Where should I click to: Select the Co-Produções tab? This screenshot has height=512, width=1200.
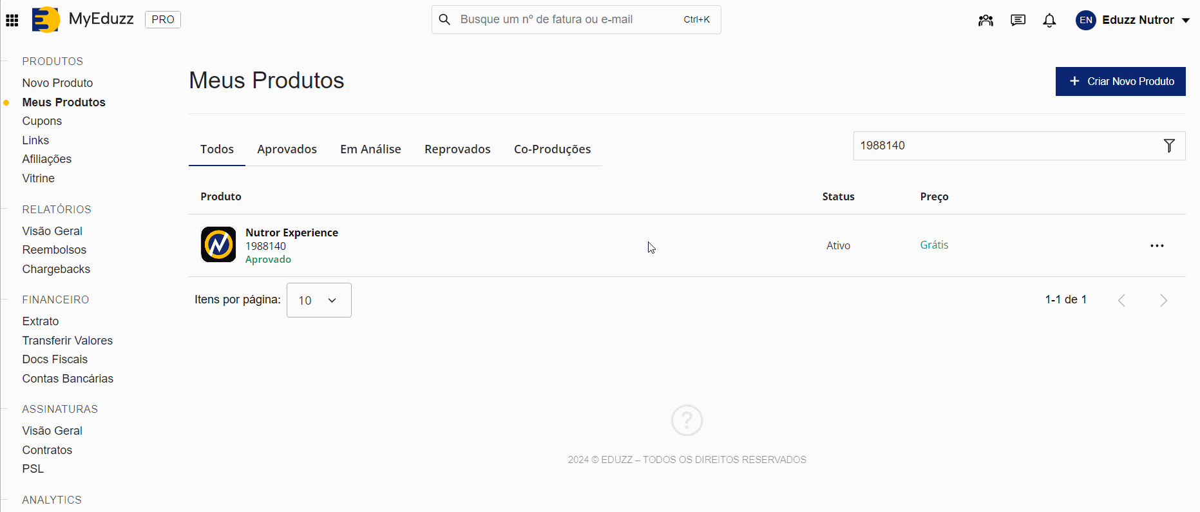pyautogui.click(x=552, y=149)
